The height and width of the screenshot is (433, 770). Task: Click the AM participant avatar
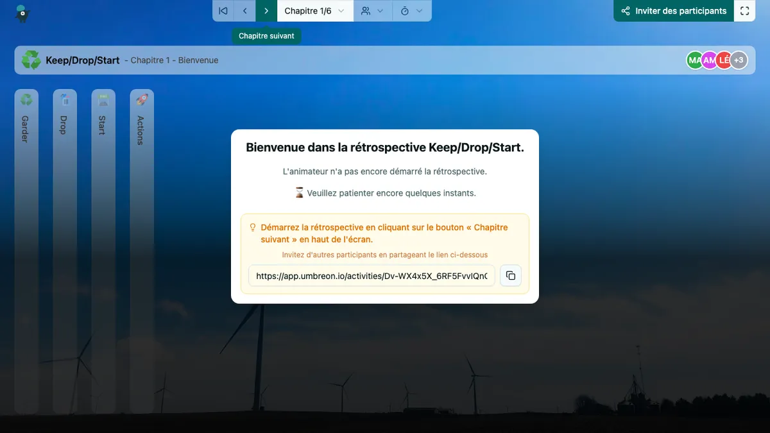(x=708, y=60)
